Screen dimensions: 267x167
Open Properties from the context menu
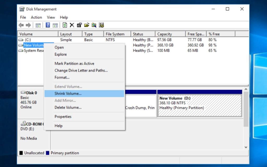click(84, 117)
